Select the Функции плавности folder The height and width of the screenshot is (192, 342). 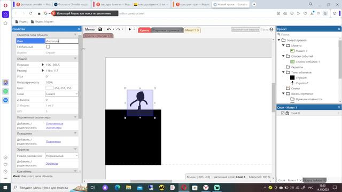(x=309, y=99)
